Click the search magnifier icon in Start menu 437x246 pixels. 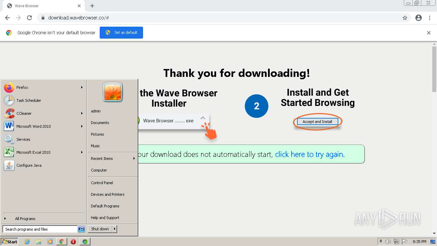pyautogui.click(x=81, y=229)
